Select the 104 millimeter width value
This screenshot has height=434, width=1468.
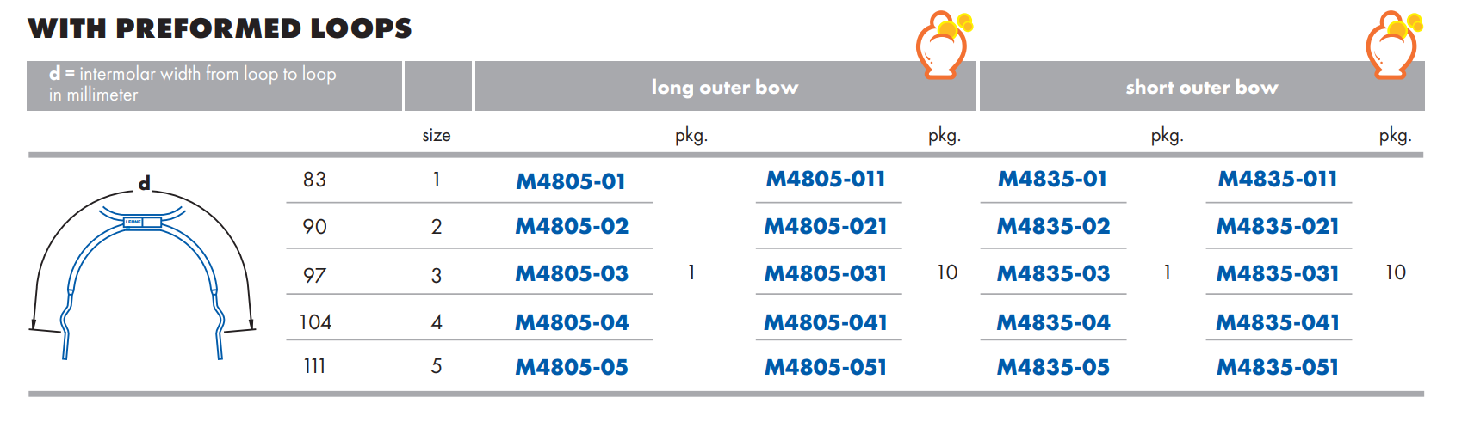(315, 322)
